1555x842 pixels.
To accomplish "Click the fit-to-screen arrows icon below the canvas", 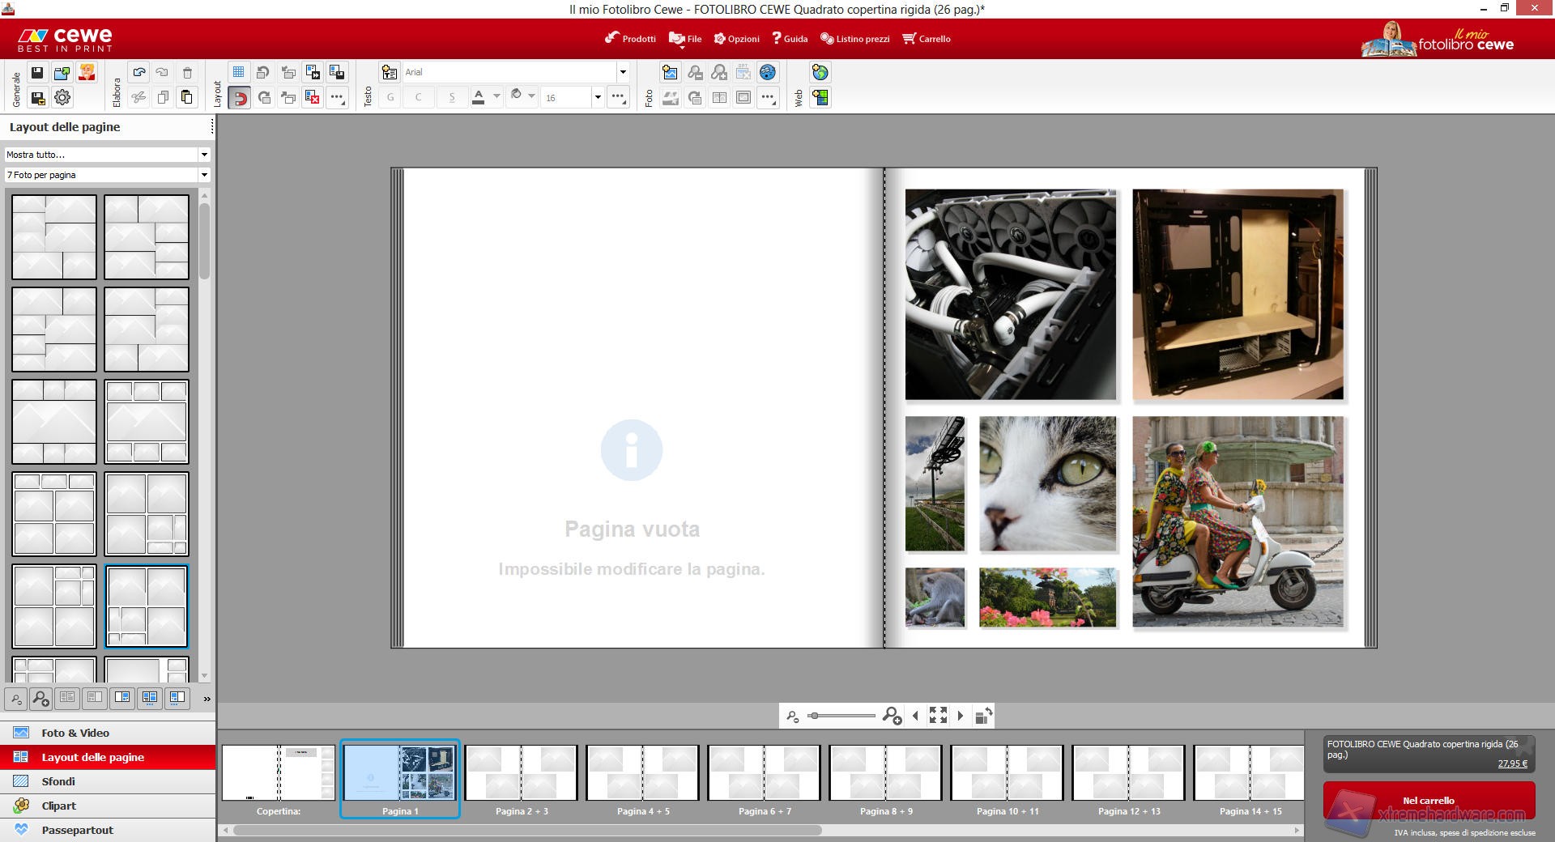I will click(938, 716).
